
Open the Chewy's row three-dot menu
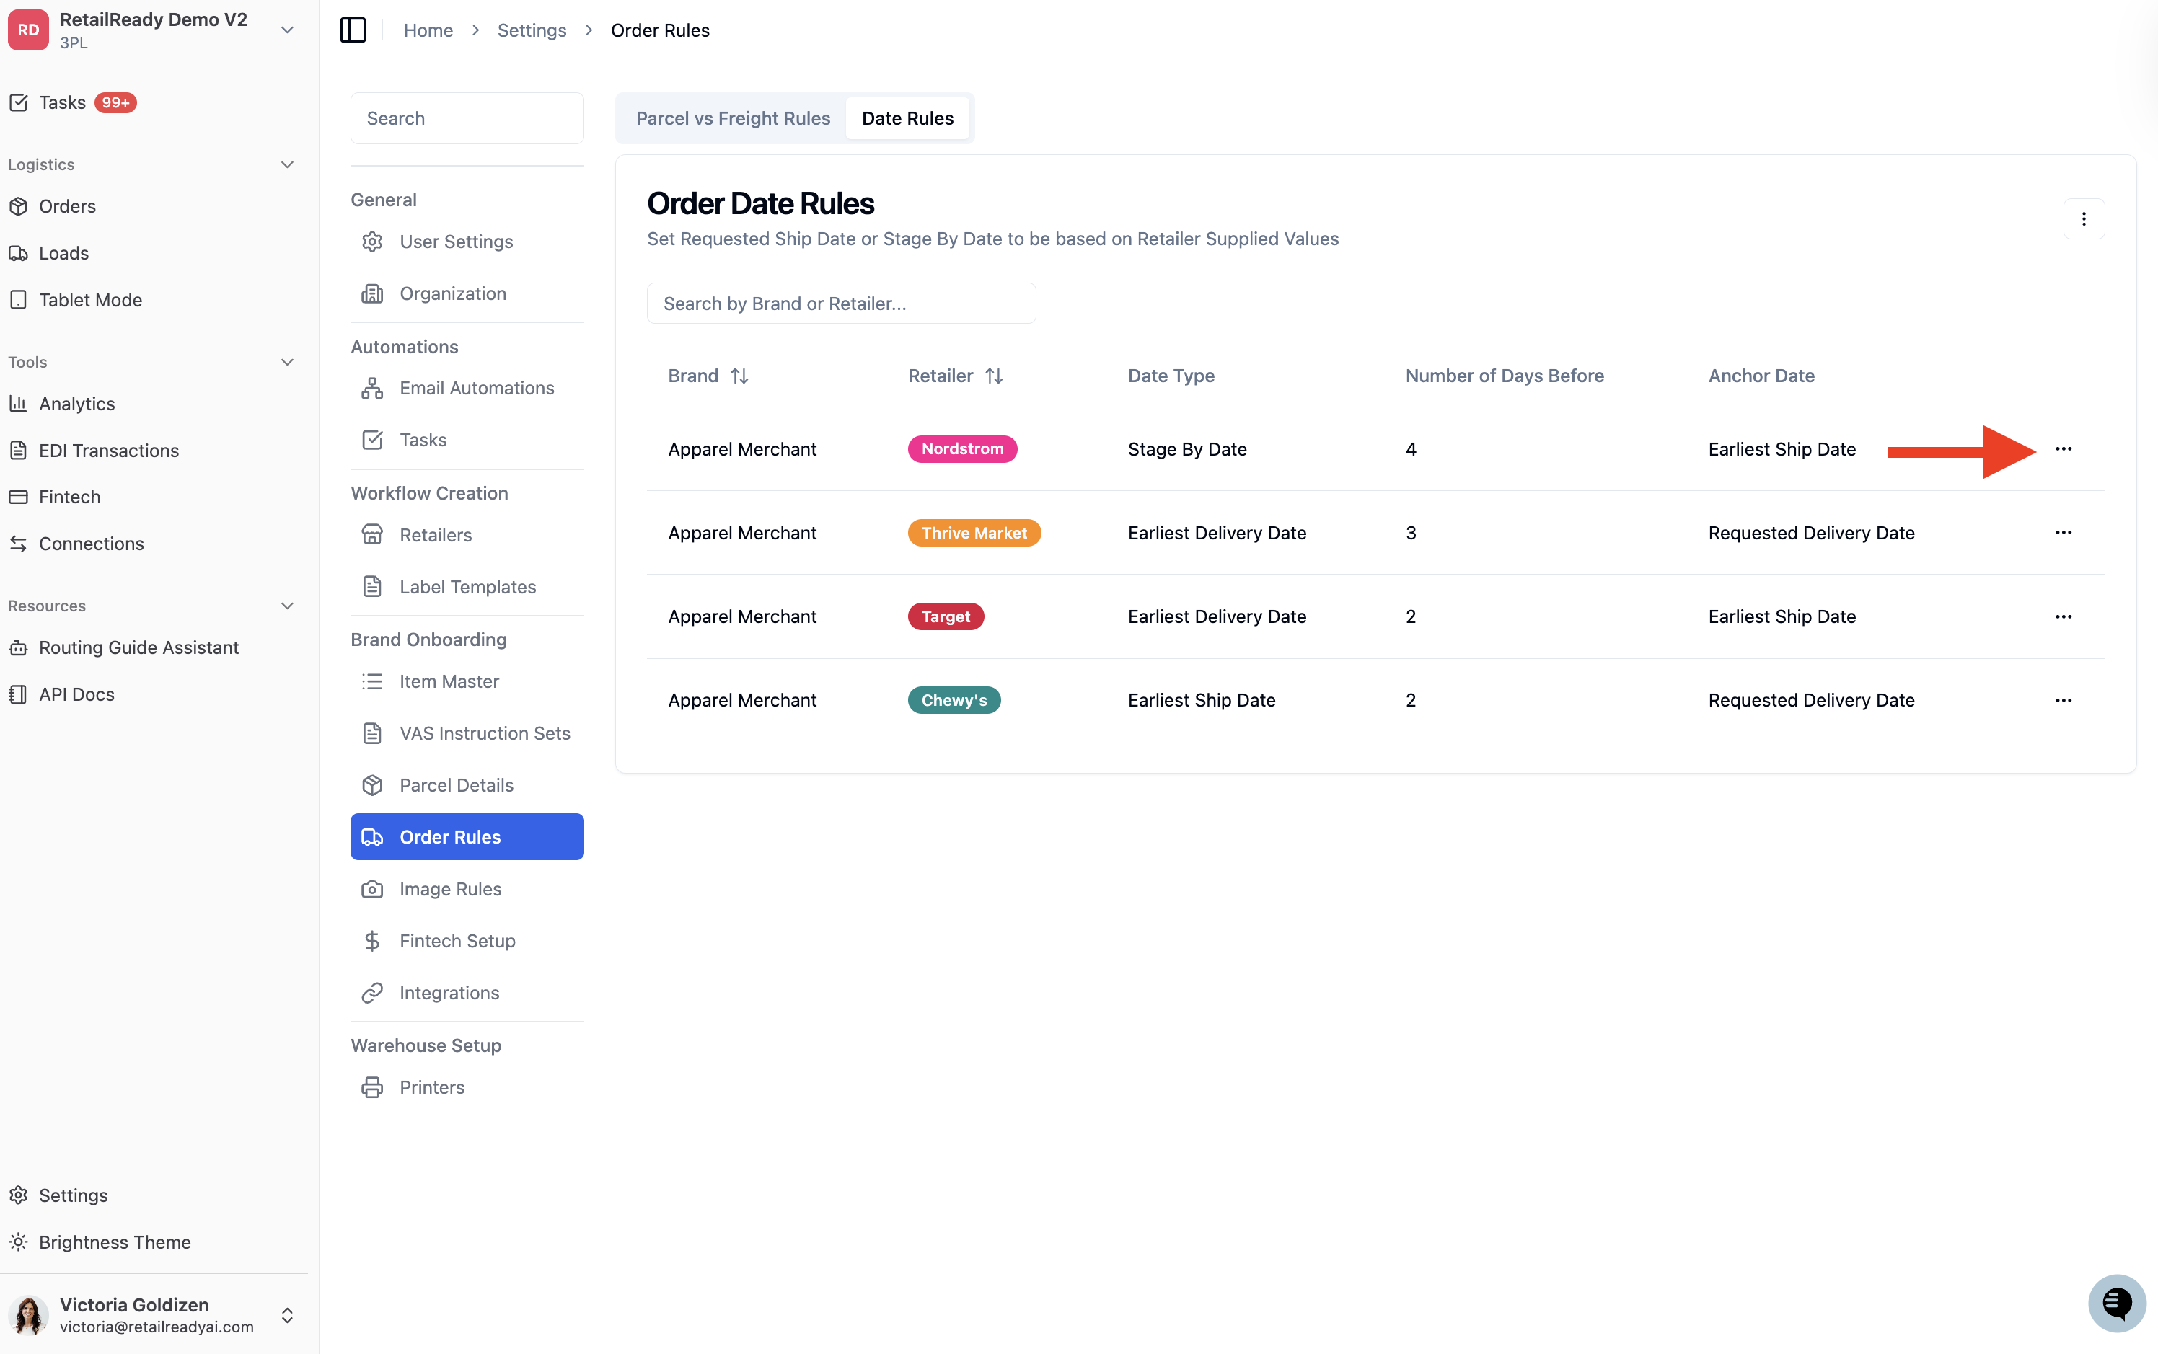pyautogui.click(x=2063, y=700)
